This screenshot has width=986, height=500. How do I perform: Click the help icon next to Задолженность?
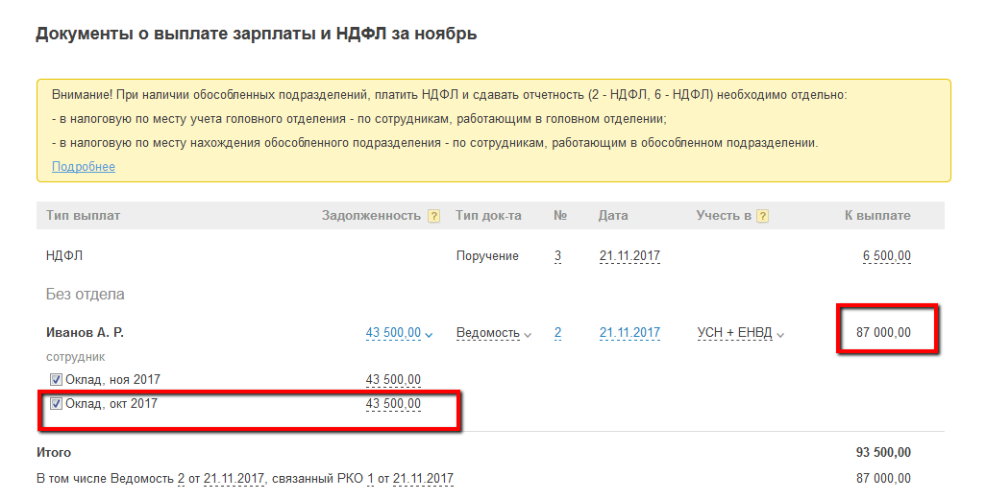(433, 216)
